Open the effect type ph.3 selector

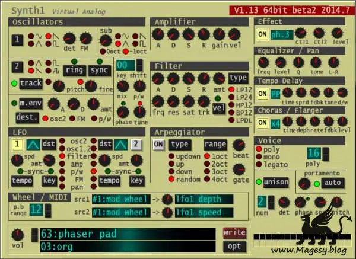coord(282,35)
